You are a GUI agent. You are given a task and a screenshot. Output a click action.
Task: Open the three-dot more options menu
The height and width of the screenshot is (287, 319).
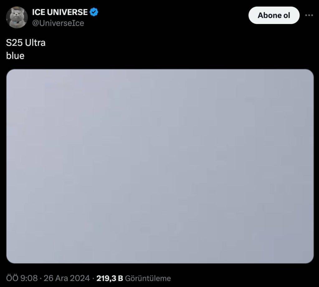(x=309, y=15)
